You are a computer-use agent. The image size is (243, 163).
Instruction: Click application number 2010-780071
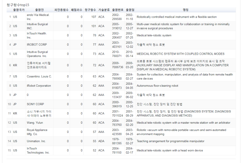click(117, 54)
